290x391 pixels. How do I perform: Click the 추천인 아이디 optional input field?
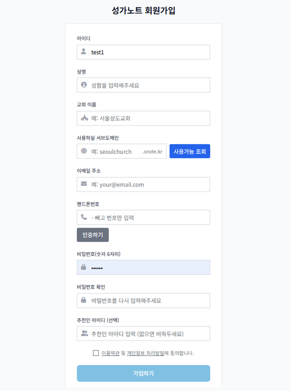point(143,333)
